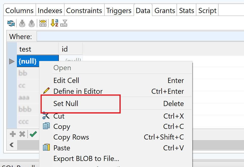244x167 pixels.
Task: Sort rows A to Z
Action: 54,23
